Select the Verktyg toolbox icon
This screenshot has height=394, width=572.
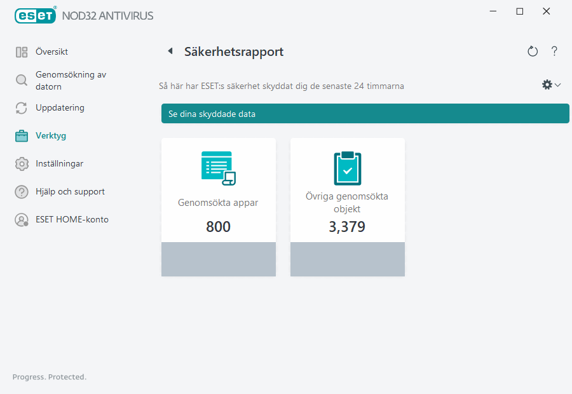click(22, 135)
